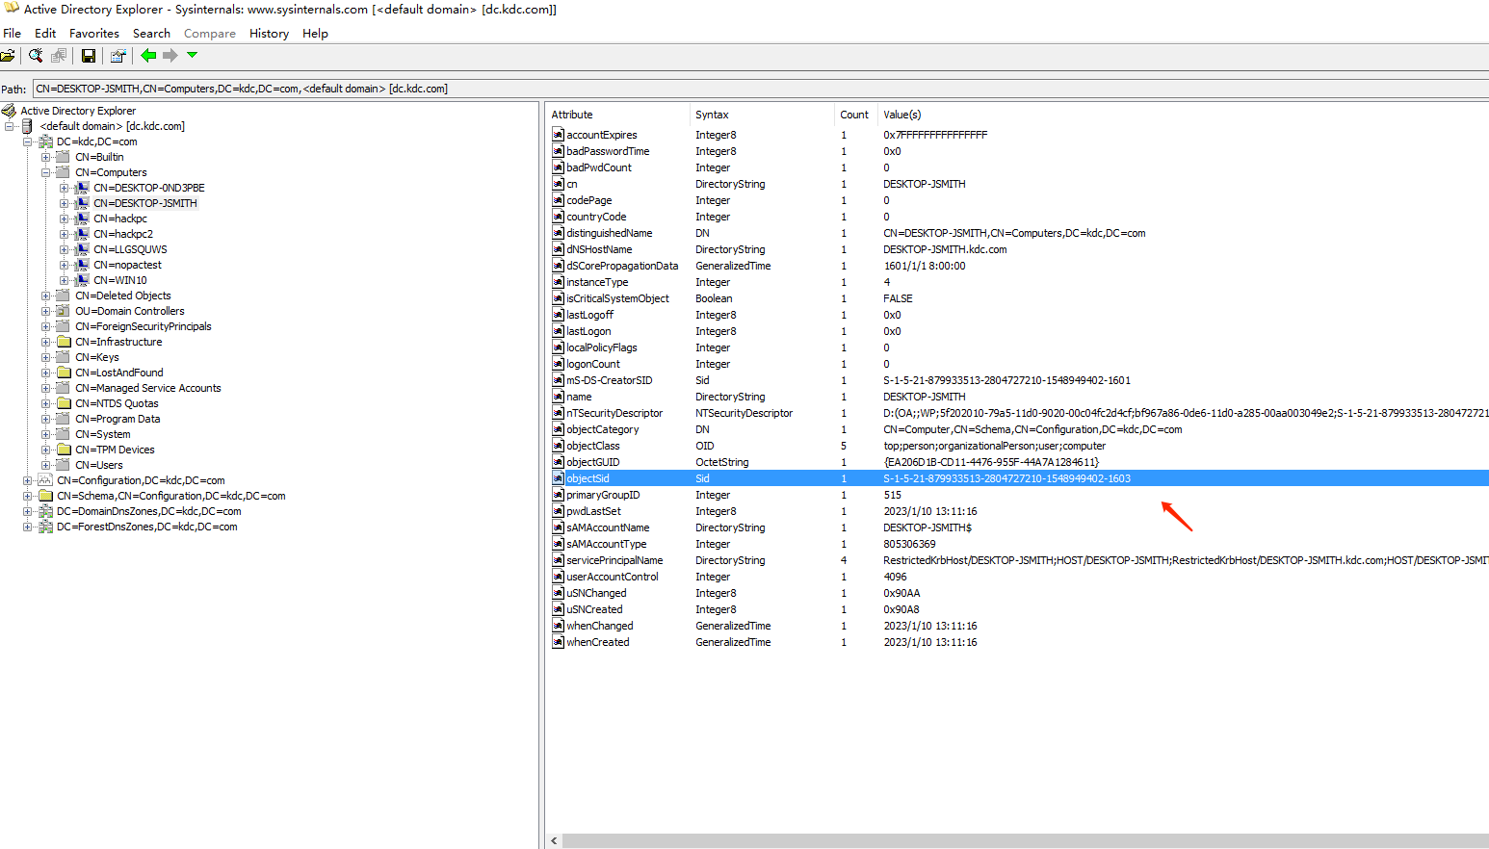The height and width of the screenshot is (849, 1489).
Task: Select CN=Deleted Objects tree node
Action: pyautogui.click(x=123, y=296)
